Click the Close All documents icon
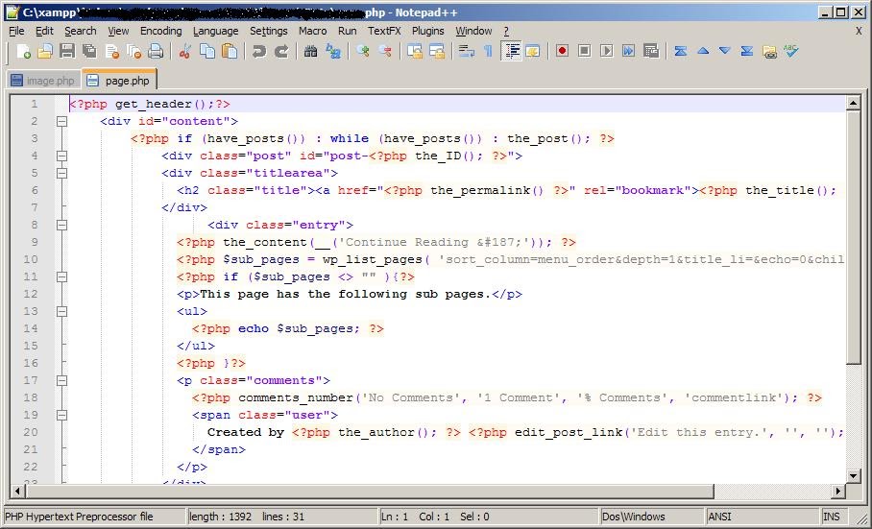Screen dimensions: 872x529 [x=134, y=51]
